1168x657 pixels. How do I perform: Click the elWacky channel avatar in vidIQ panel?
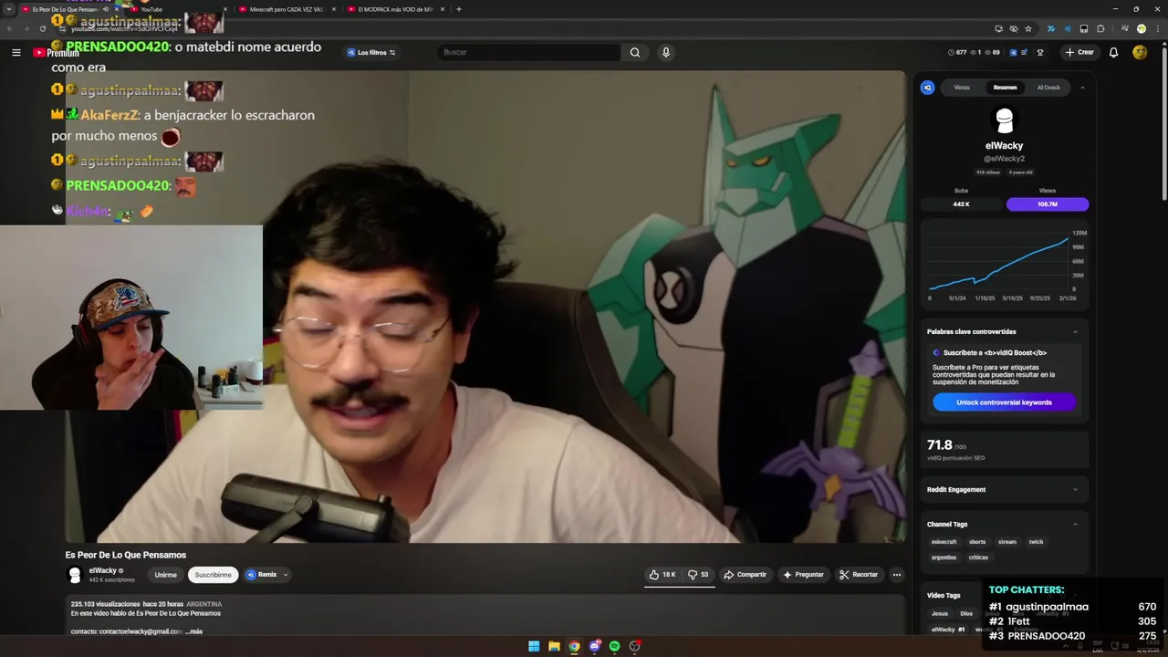coord(1004,120)
